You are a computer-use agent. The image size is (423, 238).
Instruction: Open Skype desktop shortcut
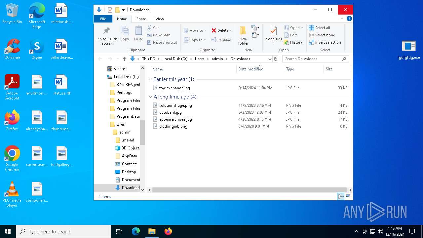click(37, 49)
